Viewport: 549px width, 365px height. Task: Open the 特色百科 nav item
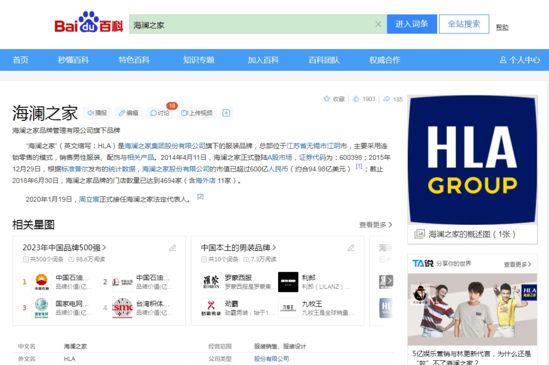click(x=134, y=60)
